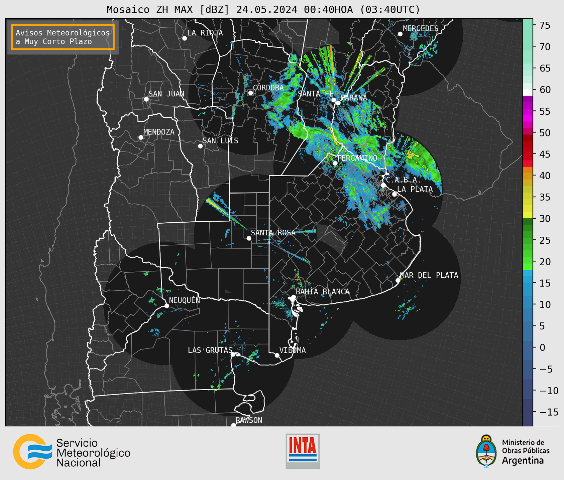This screenshot has height=480, width=564.
Task: Click the Servicio Meteorológico Nacional text
Action: tap(93, 453)
